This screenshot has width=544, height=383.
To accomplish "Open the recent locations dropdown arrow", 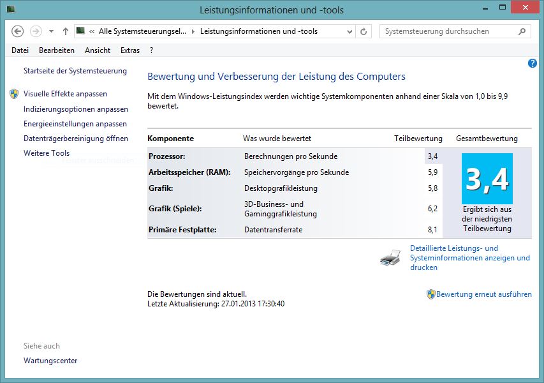I will pos(52,31).
